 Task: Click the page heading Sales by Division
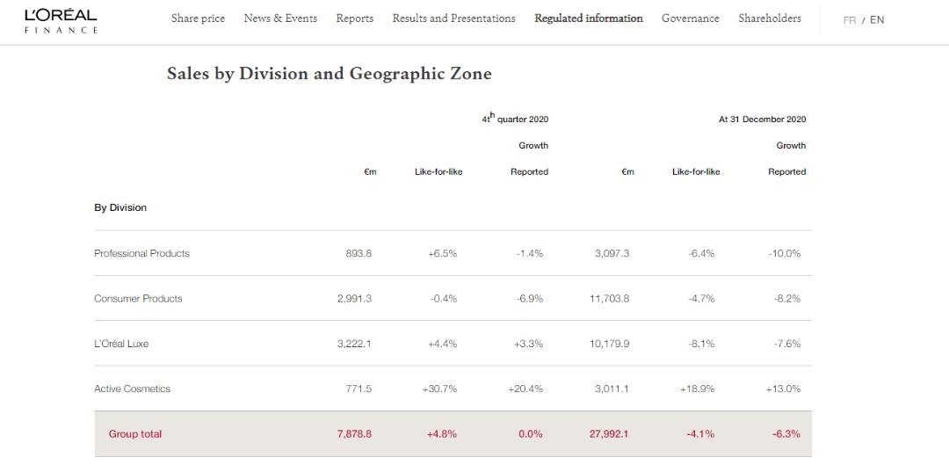pyautogui.click(x=329, y=74)
